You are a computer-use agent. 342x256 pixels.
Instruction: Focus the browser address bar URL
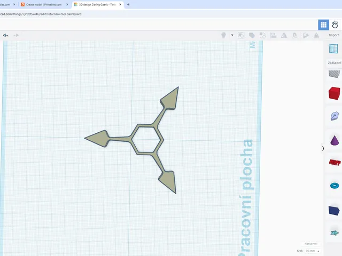[41, 14]
